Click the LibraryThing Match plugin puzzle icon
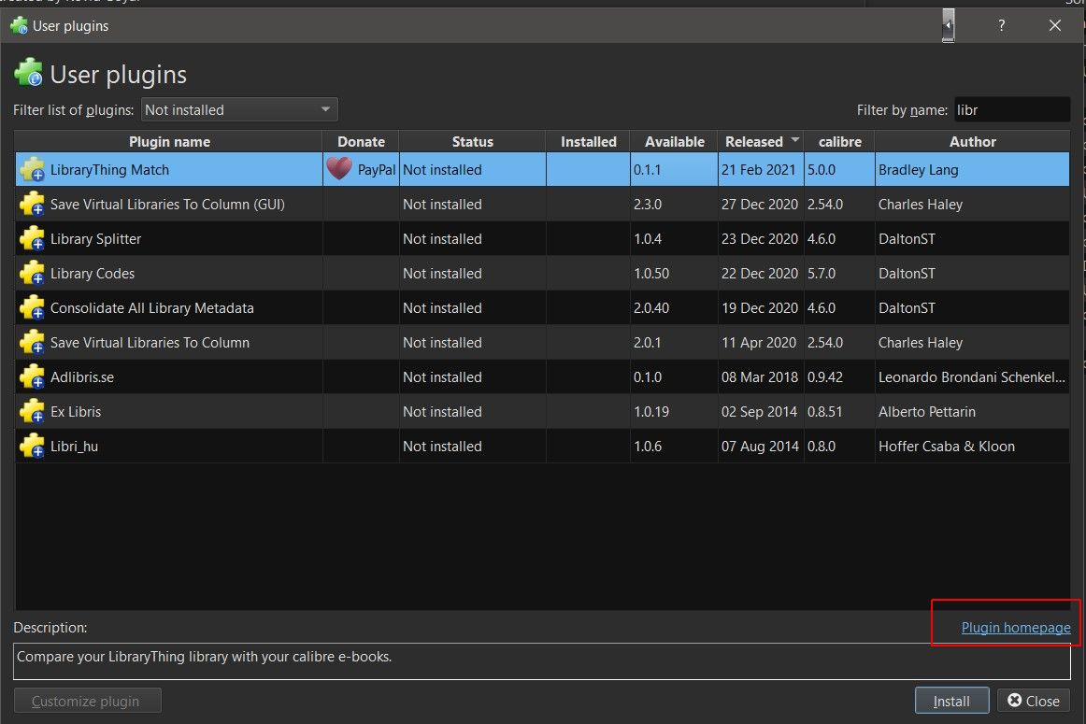 click(x=33, y=170)
